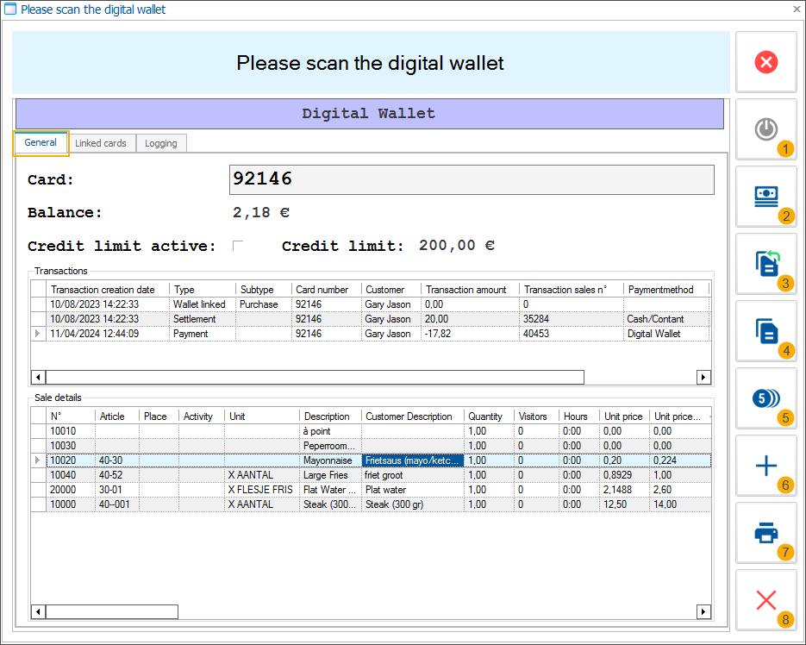The image size is (806, 645).
Task: Click the cash payment icon numbered 2
Action: click(765, 196)
